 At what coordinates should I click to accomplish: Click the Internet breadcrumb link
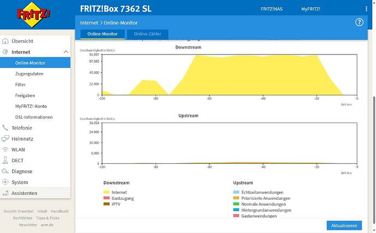click(x=89, y=23)
